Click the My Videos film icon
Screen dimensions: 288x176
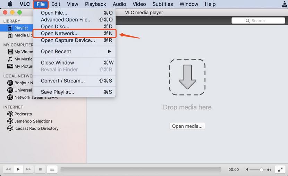pyautogui.click(x=10, y=52)
